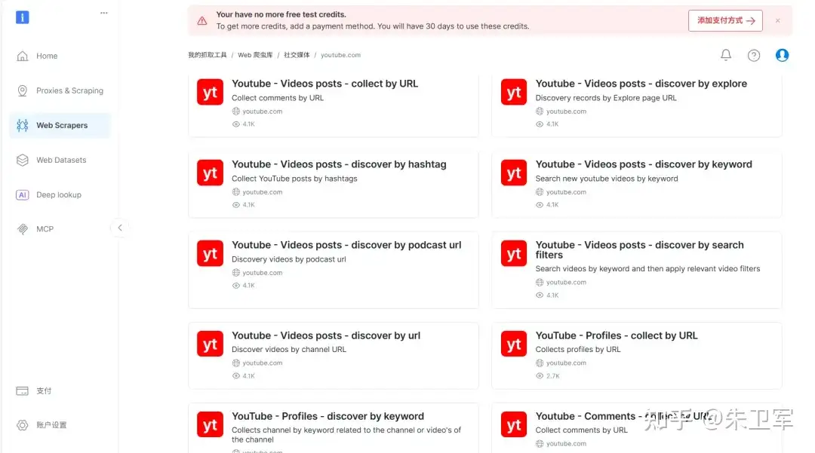Viewport: 815px width, 453px height.
Task: Click the Proxies & Scraping pin icon
Action: (23, 90)
